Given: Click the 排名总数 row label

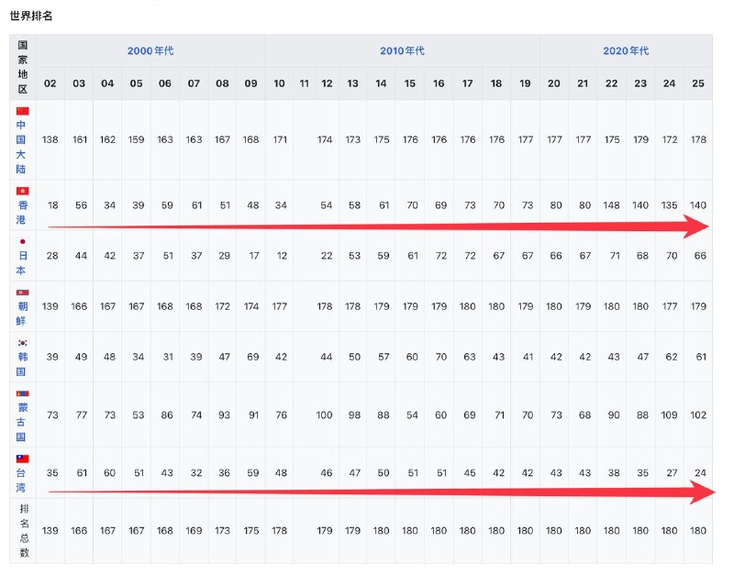Looking at the screenshot, I should [24, 531].
